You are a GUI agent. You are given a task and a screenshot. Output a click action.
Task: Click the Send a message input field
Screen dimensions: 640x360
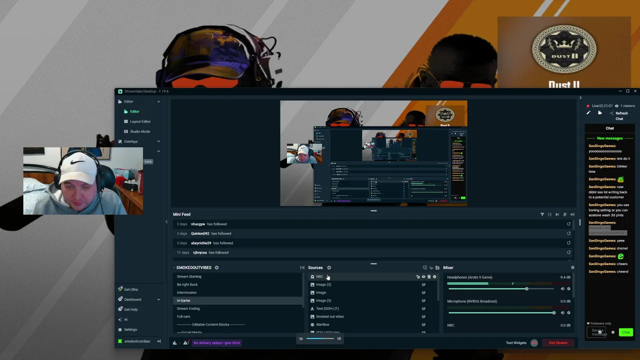click(597, 332)
